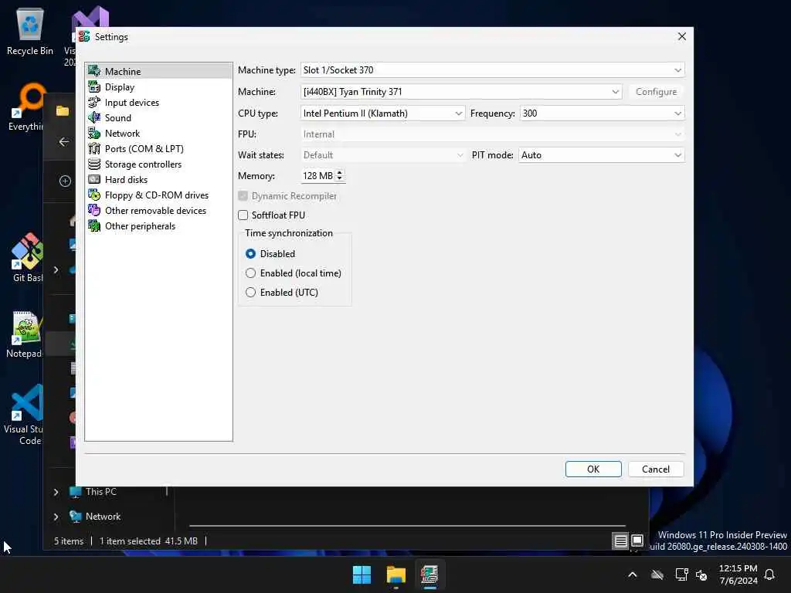Select Other peripherals icon

(94, 226)
